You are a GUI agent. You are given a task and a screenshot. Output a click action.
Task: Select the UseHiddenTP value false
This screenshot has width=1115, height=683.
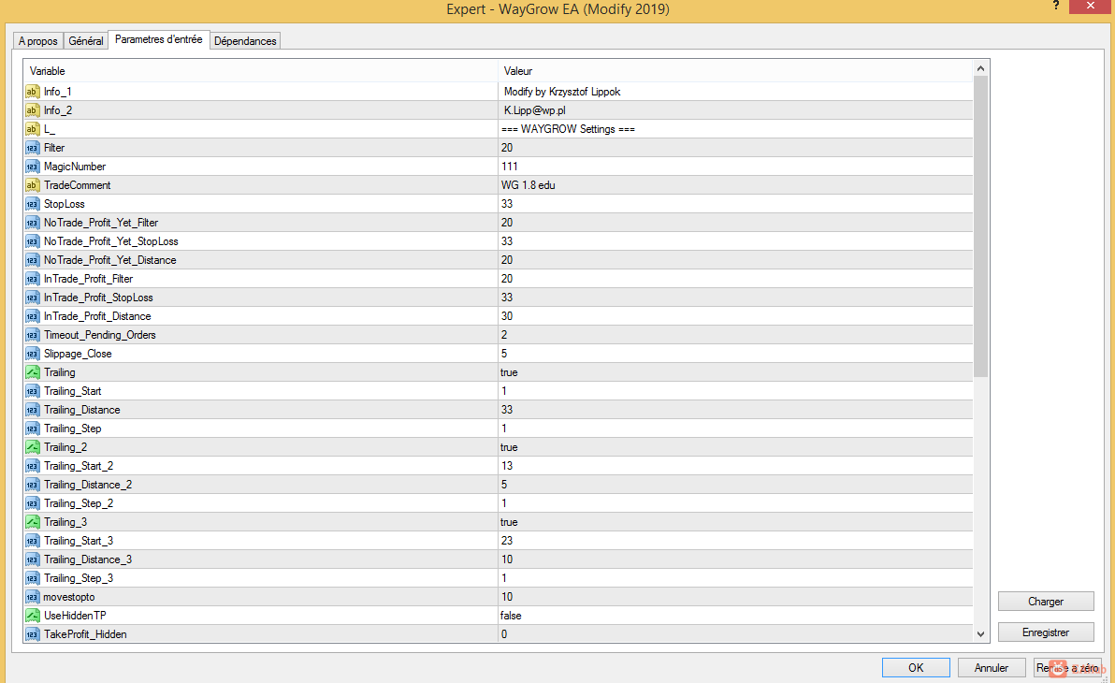[x=511, y=617]
